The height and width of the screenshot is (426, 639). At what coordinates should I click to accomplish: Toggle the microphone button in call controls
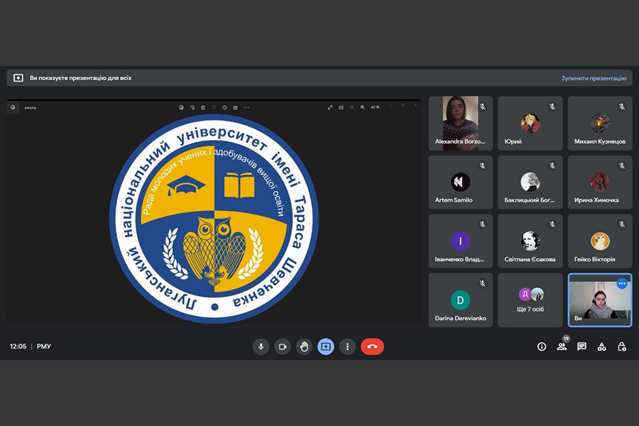(261, 346)
